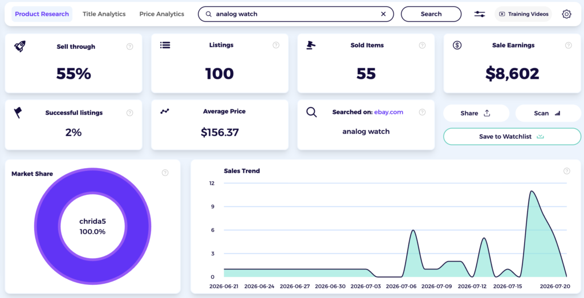This screenshot has height=298, width=584.
Task: Follow the ebay.com link
Action: (388, 112)
